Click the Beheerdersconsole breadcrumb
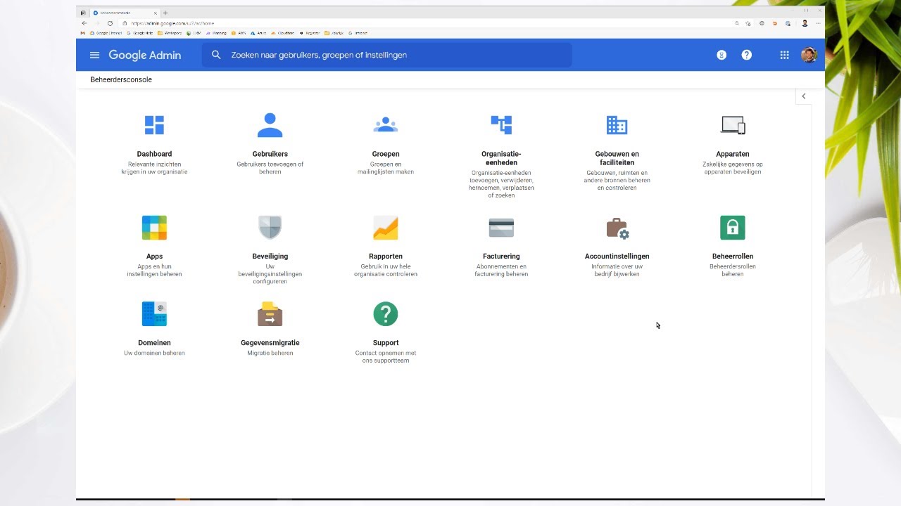 pos(121,79)
